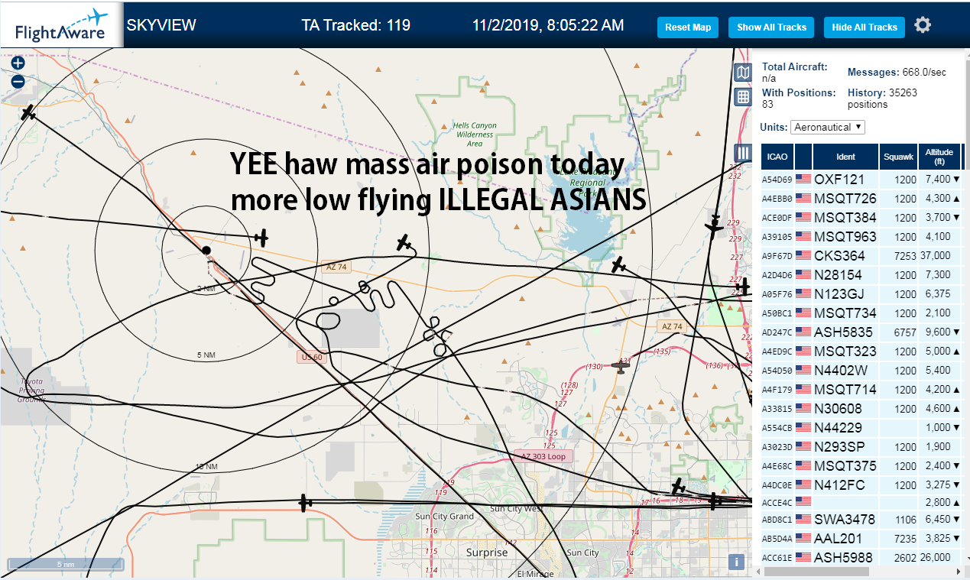Sort the table by Ident column
Screen dimensions: 970x580
coord(845,157)
